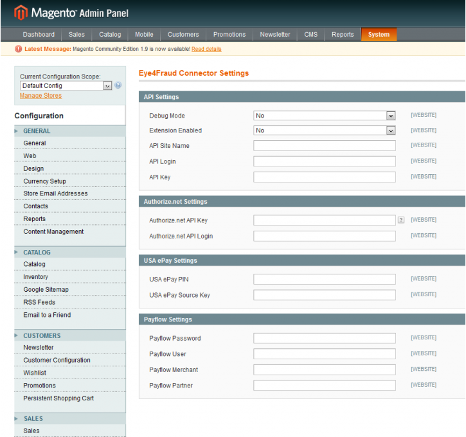466x437 pixels.
Task: Collapse the Payflow Settings panel header
Action: pos(302,319)
